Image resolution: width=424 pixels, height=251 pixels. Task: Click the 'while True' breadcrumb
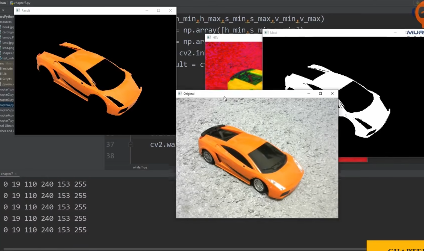pyautogui.click(x=140, y=167)
